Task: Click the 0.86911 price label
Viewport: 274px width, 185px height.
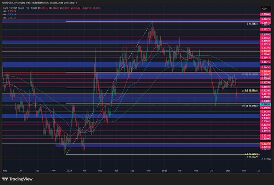Action: pyautogui.click(x=266, y=58)
